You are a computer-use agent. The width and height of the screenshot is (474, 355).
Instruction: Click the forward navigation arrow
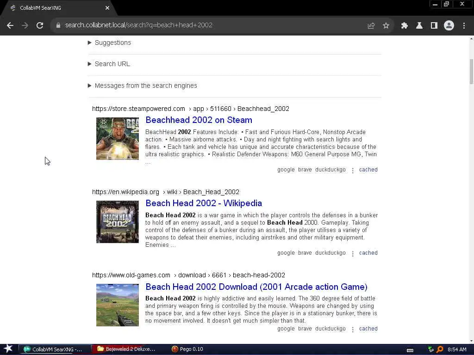(25, 25)
